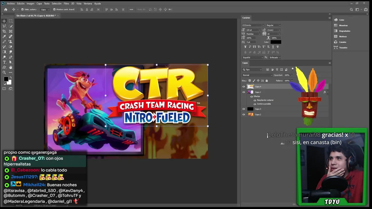
Task: Open the Regular font style dropdown
Action: pyautogui.click(x=273, y=25)
